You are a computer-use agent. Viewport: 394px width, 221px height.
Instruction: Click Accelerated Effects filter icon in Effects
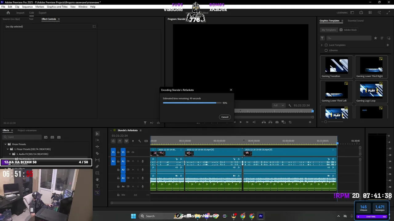pyautogui.click(x=46, y=137)
